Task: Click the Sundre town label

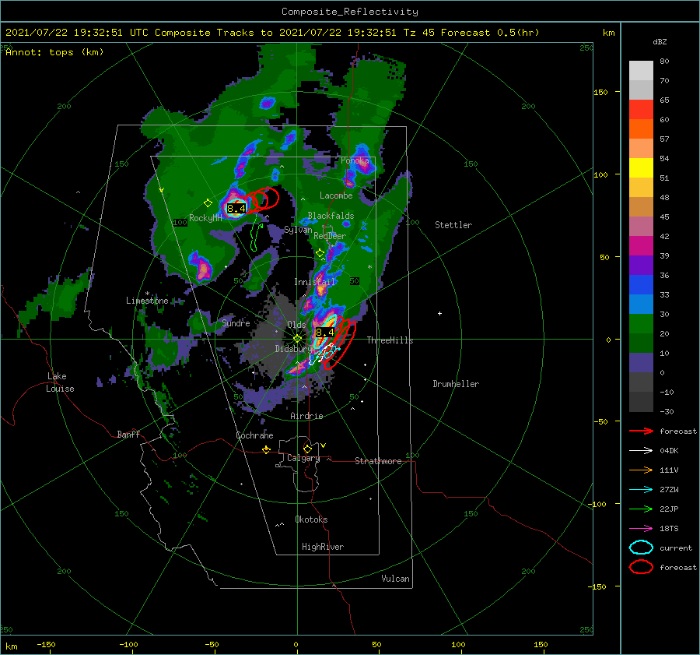Action: (236, 322)
